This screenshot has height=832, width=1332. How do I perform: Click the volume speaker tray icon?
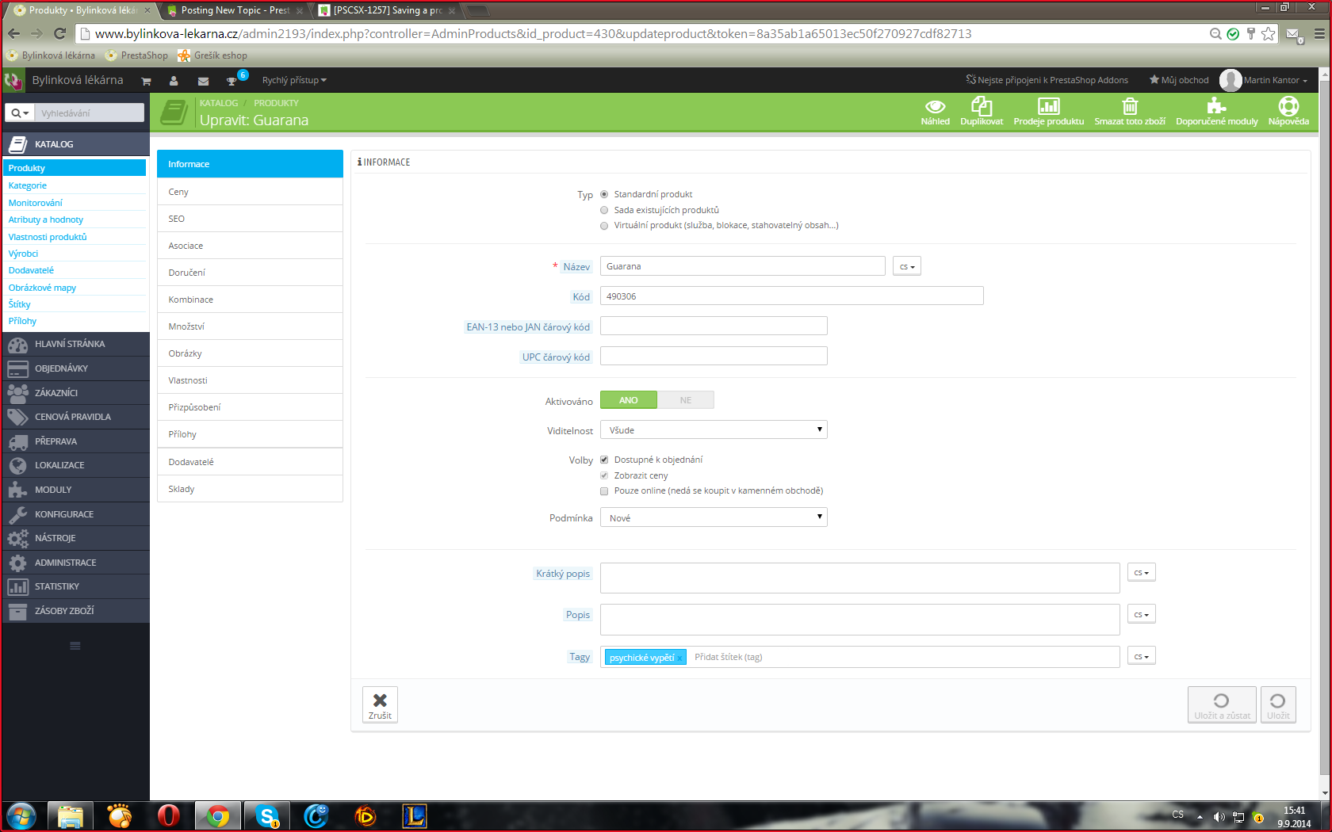[1219, 817]
